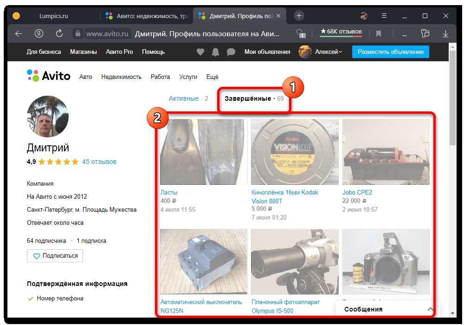Open the Ласты listing photo
This screenshot has height=325, width=464.
pyautogui.click(x=204, y=152)
